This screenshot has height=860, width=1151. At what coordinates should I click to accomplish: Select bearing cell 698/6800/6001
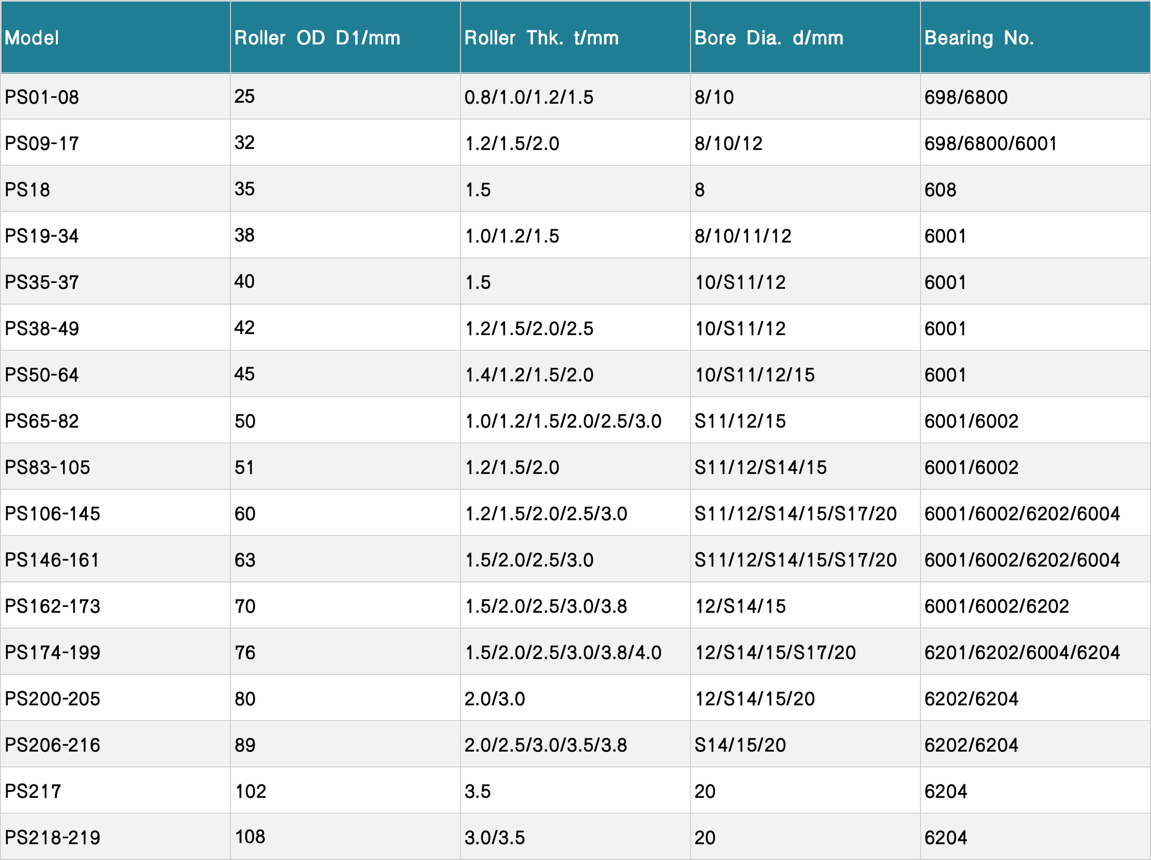click(990, 144)
